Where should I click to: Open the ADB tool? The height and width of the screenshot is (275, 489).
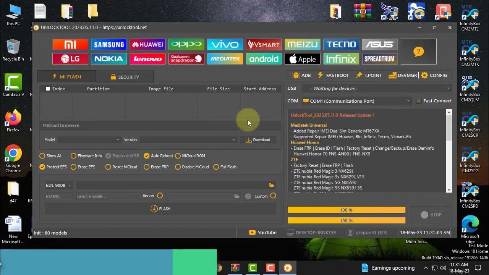pos(301,75)
